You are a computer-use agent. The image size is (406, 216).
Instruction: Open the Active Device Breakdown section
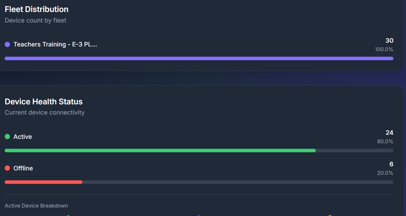pyautogui.click(x=36, y=205)
